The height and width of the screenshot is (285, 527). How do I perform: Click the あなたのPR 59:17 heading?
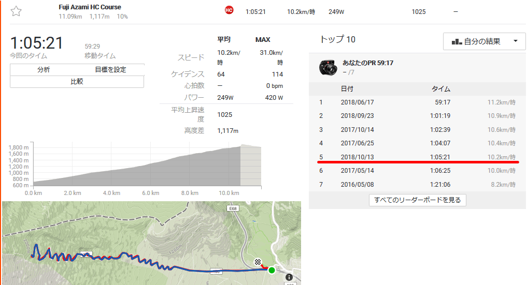[x=368, y=63]
